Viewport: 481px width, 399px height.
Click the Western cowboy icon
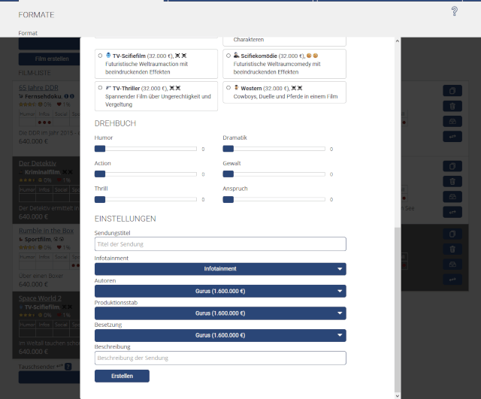point(236,88)
